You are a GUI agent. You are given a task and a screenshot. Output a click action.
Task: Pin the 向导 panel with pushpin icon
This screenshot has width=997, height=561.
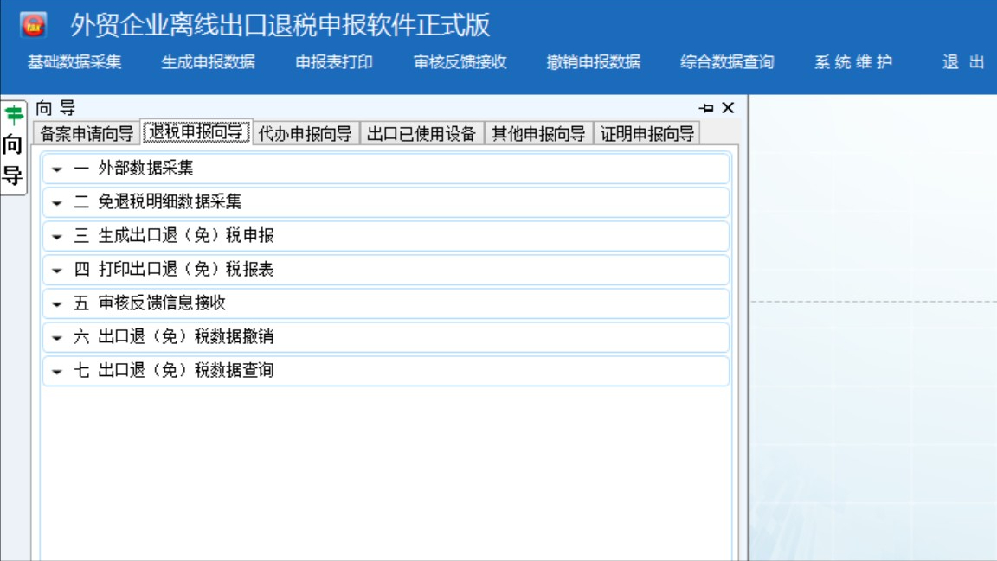(x=706, y=108)
